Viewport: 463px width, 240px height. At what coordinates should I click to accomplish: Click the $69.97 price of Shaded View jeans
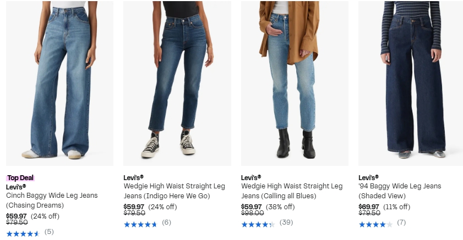tap(369, 206)
